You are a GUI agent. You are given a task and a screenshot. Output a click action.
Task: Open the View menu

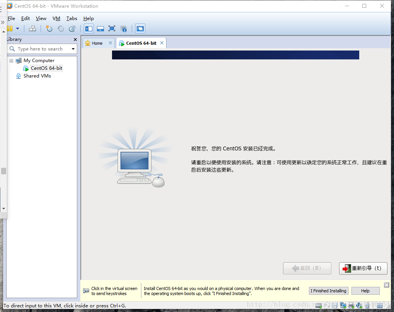point(41,18)
